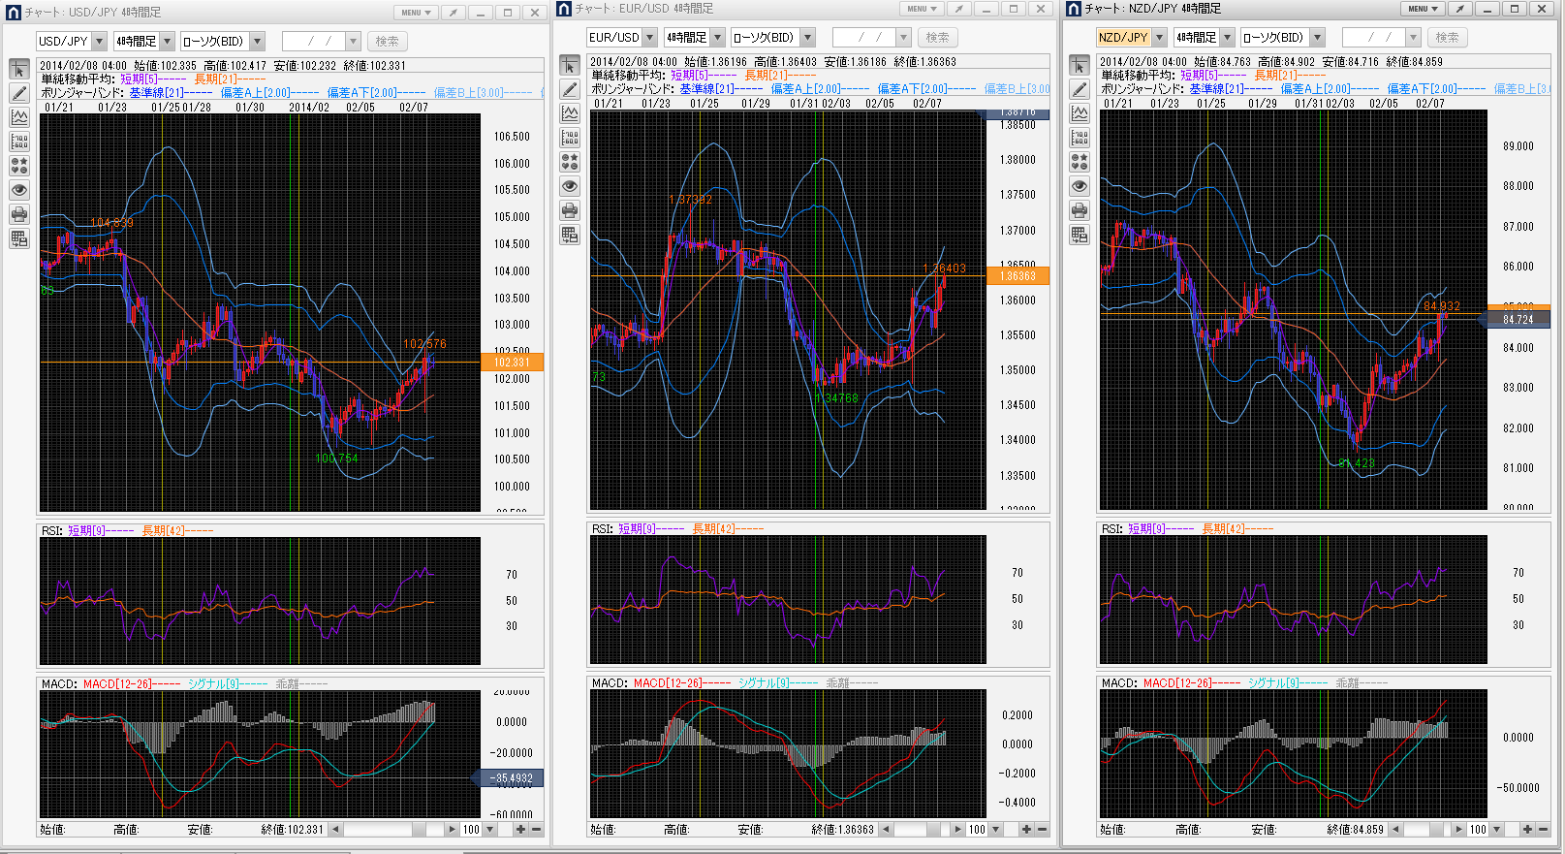
Task: Open the MENU in NZD/JPY chart window
Action: coord(1422,9)
